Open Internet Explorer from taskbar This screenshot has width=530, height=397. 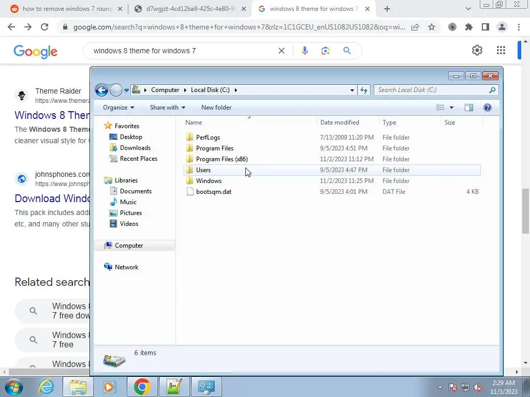(46, 387)
